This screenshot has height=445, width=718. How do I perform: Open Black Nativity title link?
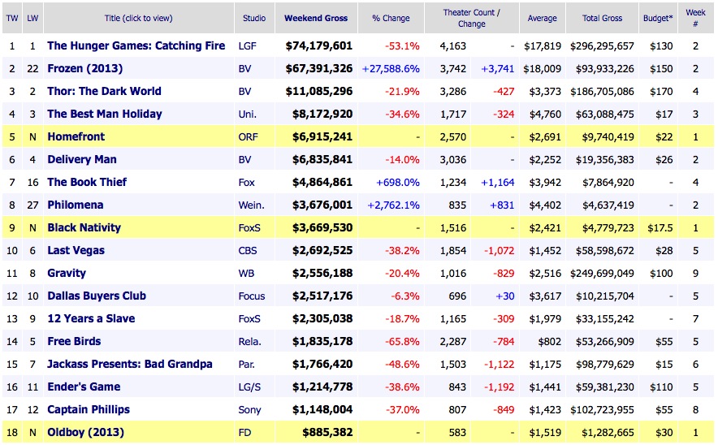(84, 228)
